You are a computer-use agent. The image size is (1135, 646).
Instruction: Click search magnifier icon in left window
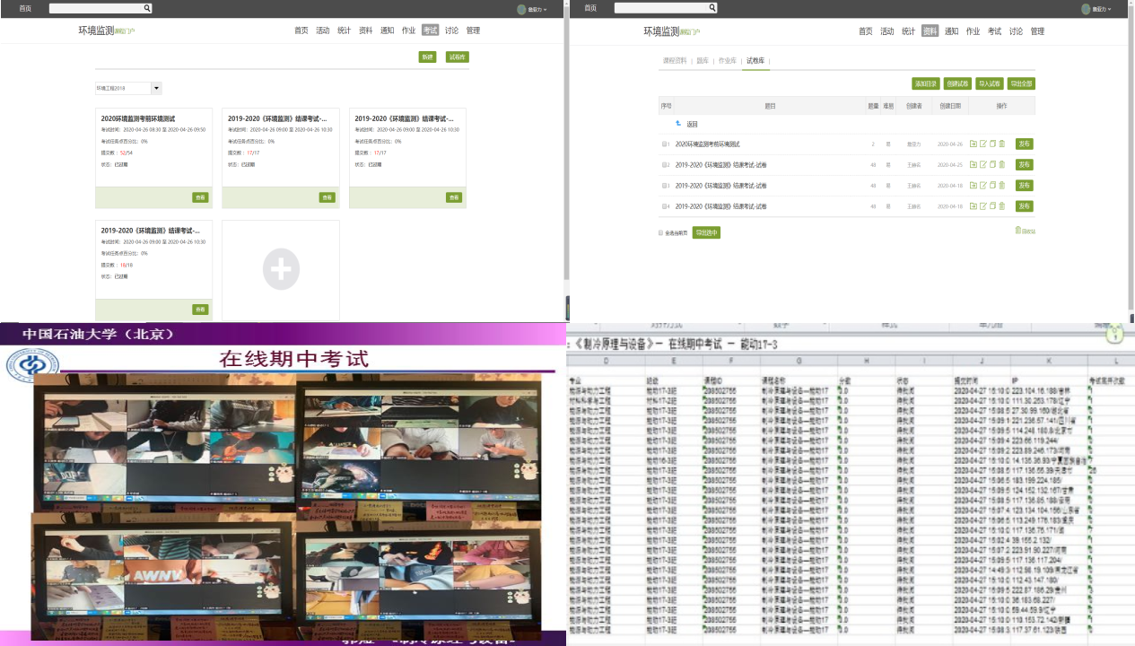pyautogui.click(x=147, y=8)
